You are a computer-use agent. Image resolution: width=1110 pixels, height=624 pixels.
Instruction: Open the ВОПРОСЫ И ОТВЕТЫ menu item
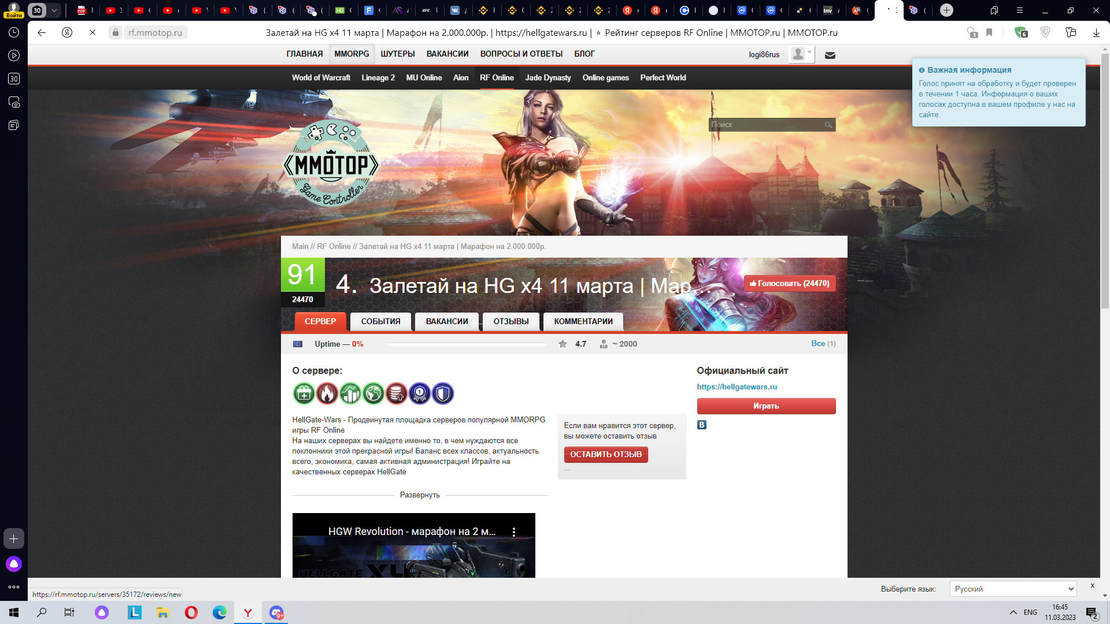tap(521, 54)
